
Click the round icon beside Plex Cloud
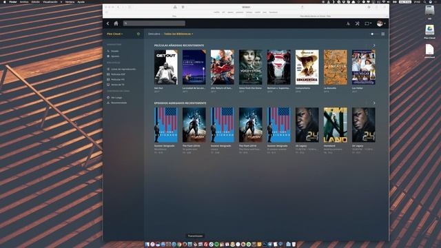click(x=138, y=34)
